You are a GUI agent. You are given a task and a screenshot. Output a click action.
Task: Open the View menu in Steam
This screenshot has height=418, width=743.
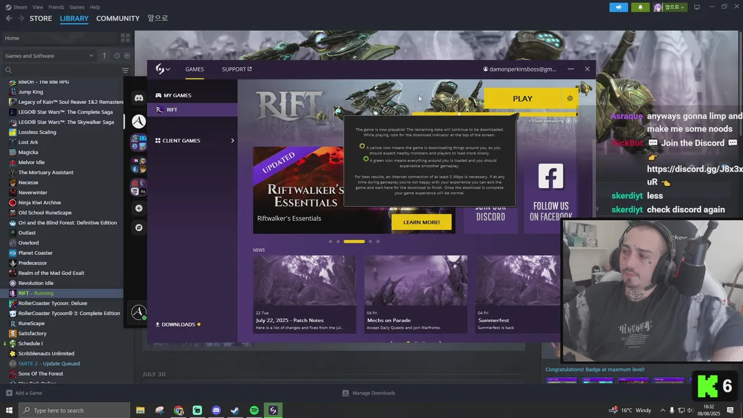[38, 7]
